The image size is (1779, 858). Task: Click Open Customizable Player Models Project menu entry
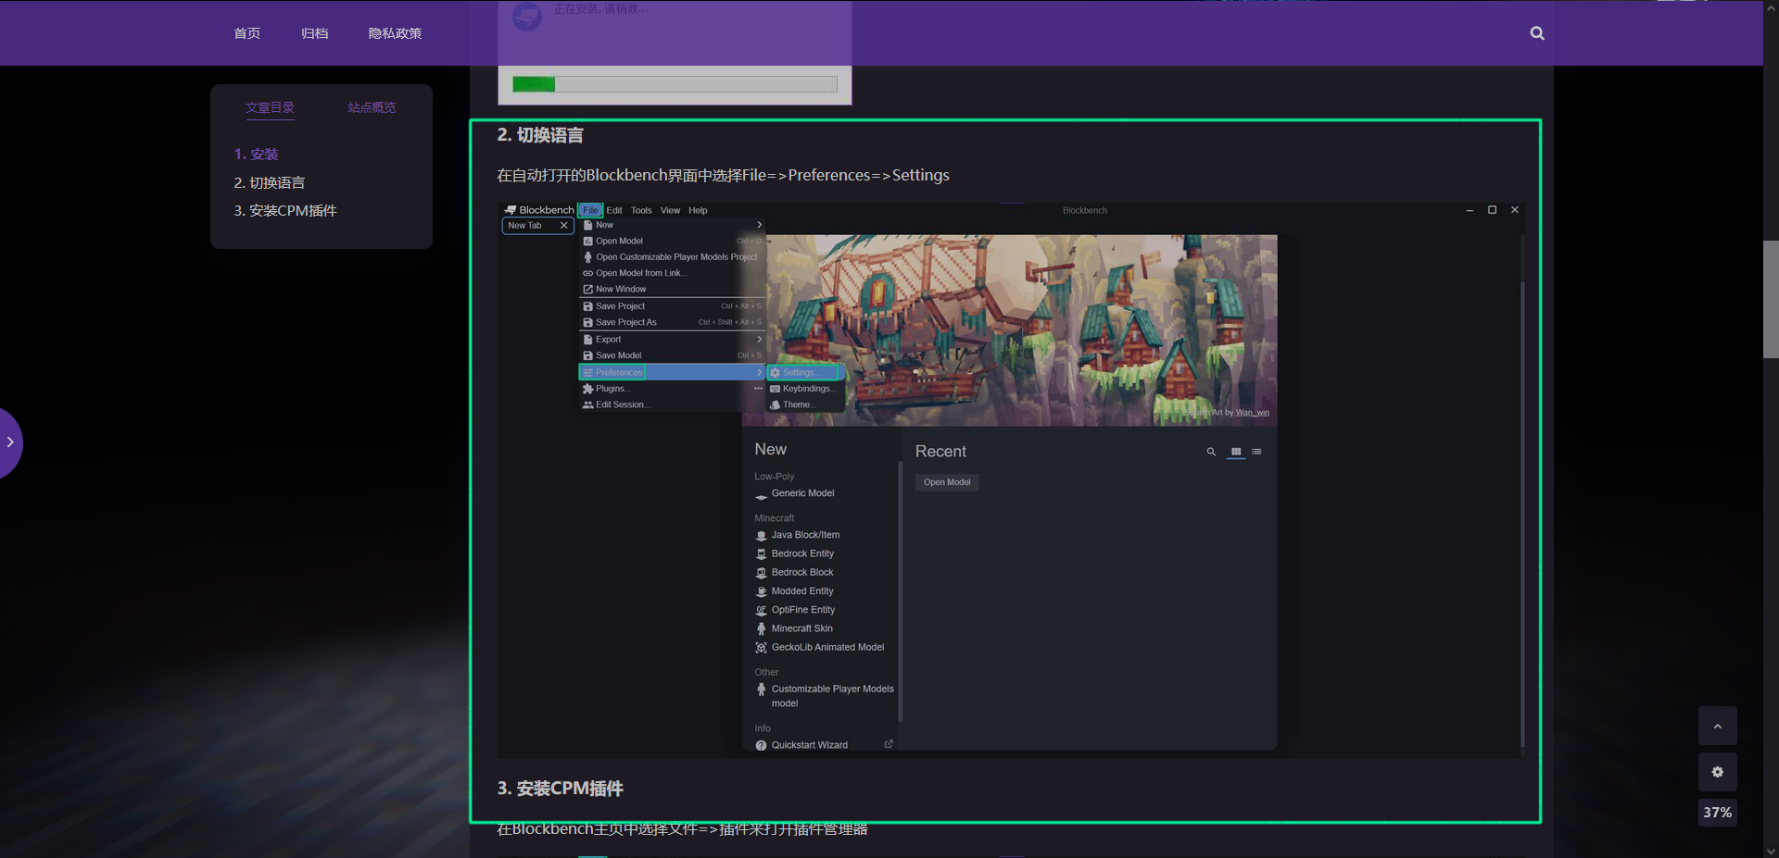pyautogui.click(x=672, y=257)
